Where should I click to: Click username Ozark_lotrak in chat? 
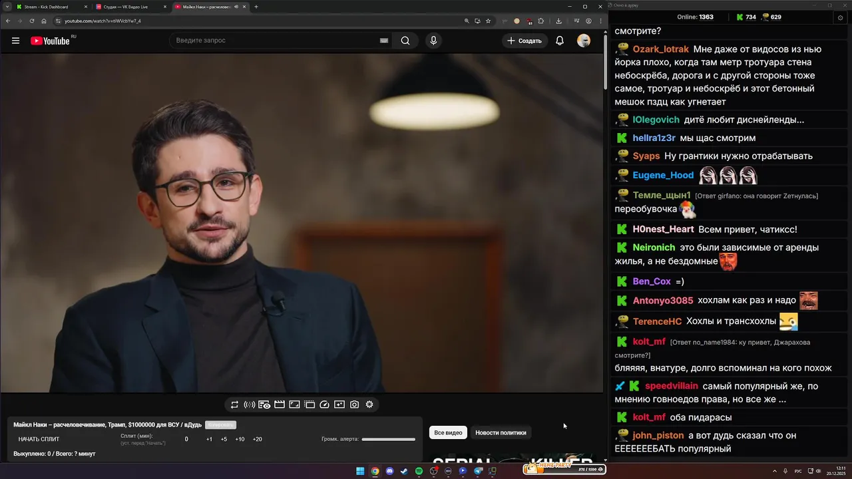[x=661, y=49]
